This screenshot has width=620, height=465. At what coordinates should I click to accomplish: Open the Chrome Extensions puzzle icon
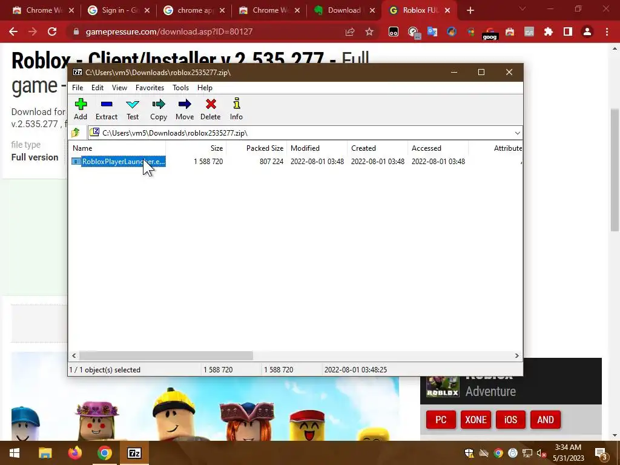pos(549,31)
